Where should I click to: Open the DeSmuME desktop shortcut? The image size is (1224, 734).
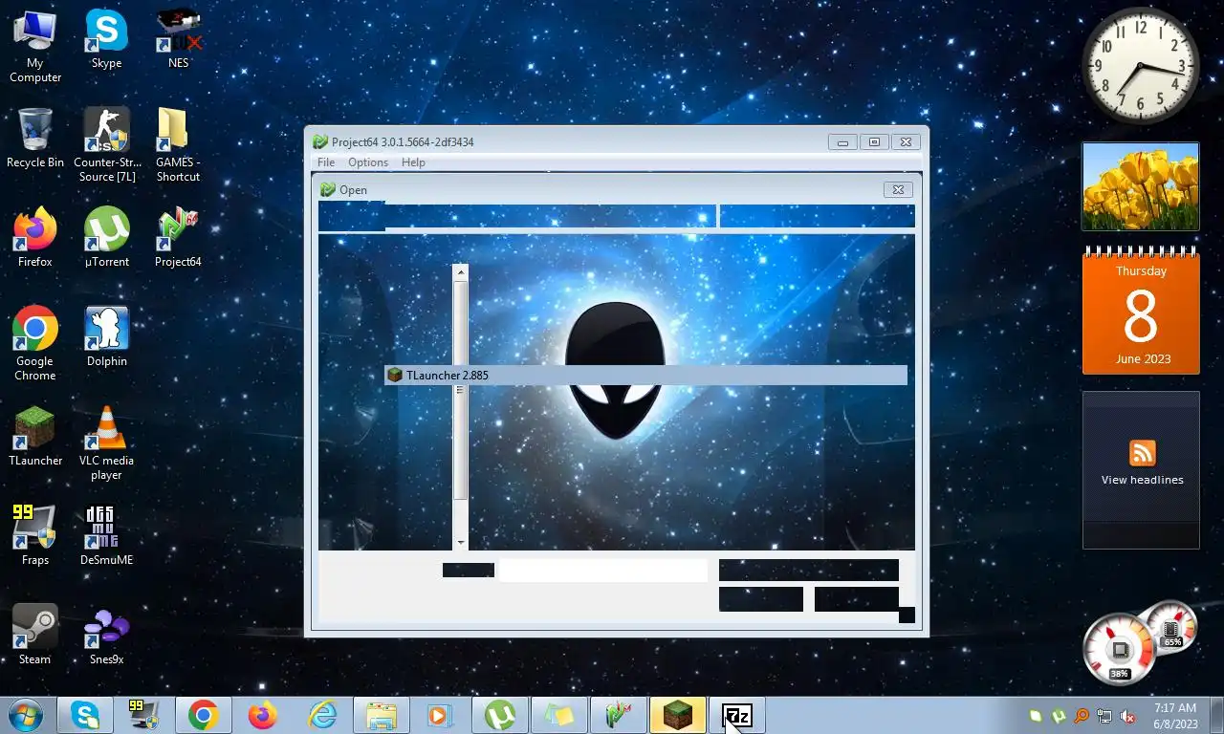106,536
